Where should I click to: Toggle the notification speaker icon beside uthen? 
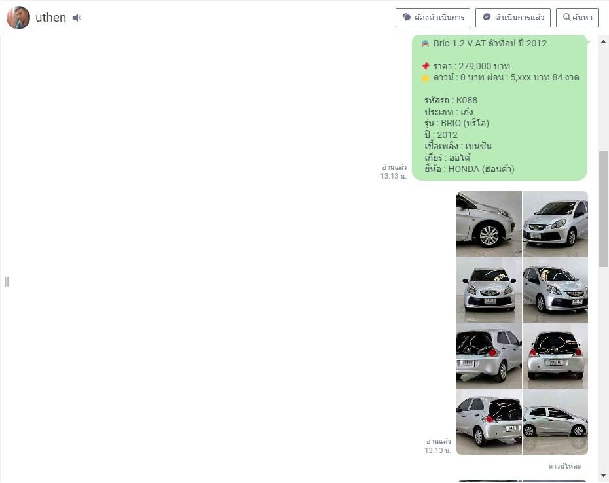(x=77, y=18)
